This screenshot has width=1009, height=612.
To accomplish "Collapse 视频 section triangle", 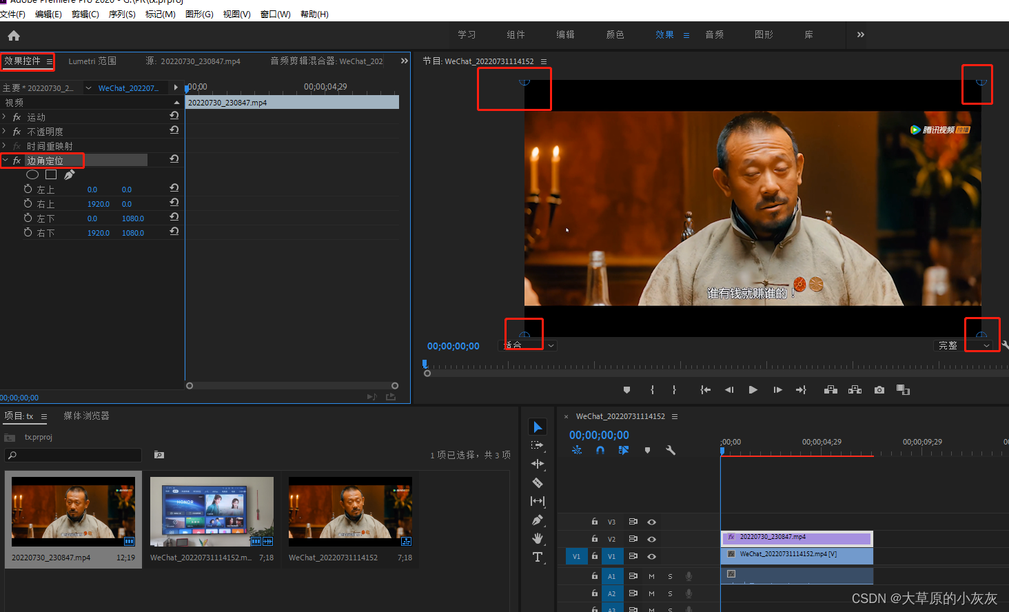I will tap(177, 102).
